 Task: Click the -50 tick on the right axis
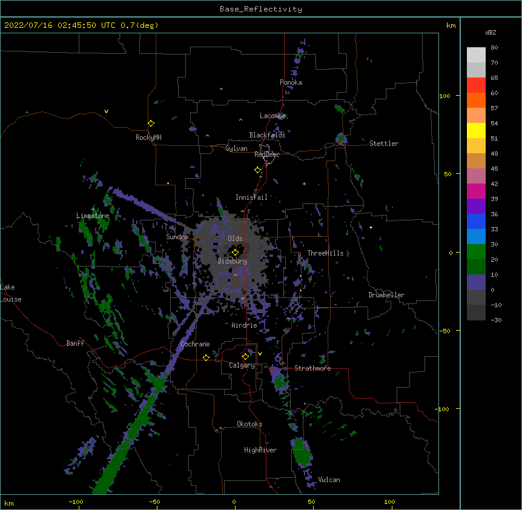(x=444, y=331)
